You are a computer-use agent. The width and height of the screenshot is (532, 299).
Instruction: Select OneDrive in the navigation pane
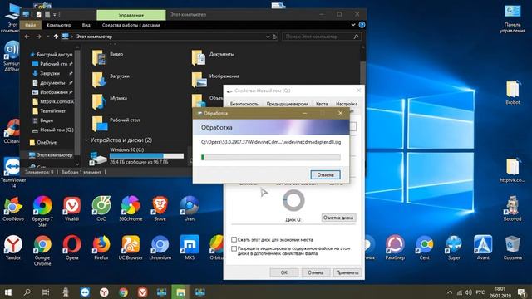pos(47,142)
